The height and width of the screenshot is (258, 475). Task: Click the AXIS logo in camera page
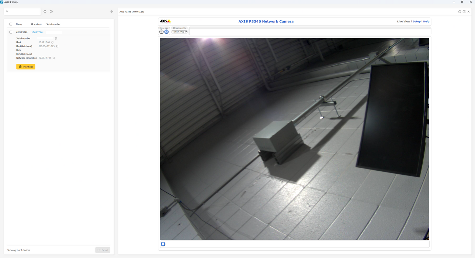point(165,21)
